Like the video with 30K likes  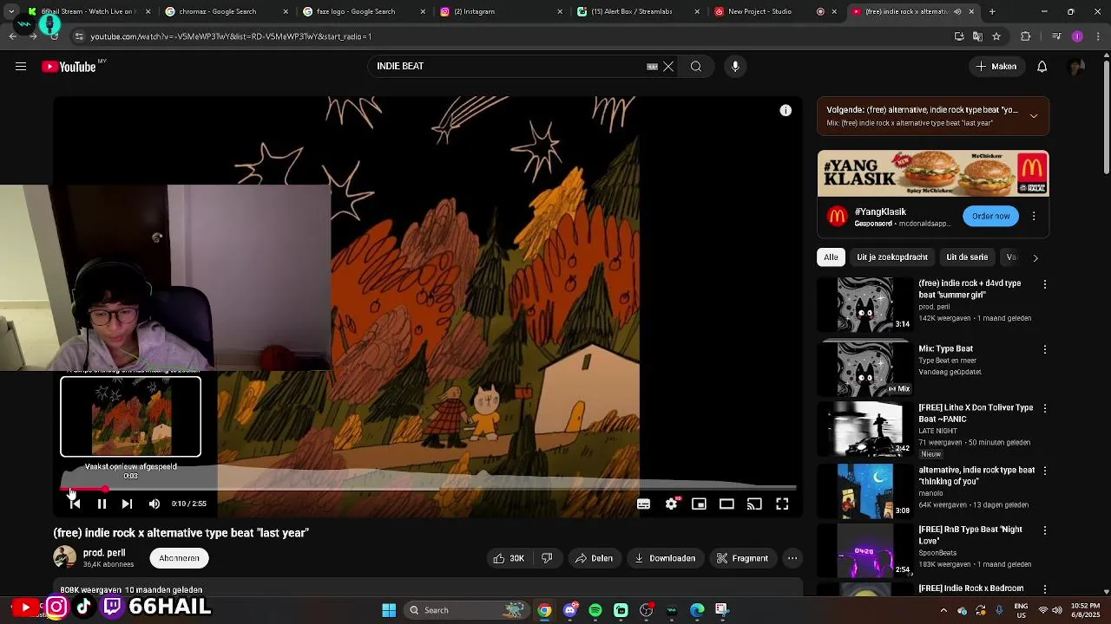(x=509, y=558)
